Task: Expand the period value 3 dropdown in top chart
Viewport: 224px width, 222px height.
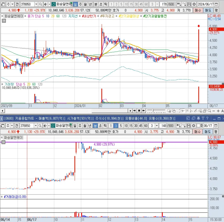Action: point(157,4)
